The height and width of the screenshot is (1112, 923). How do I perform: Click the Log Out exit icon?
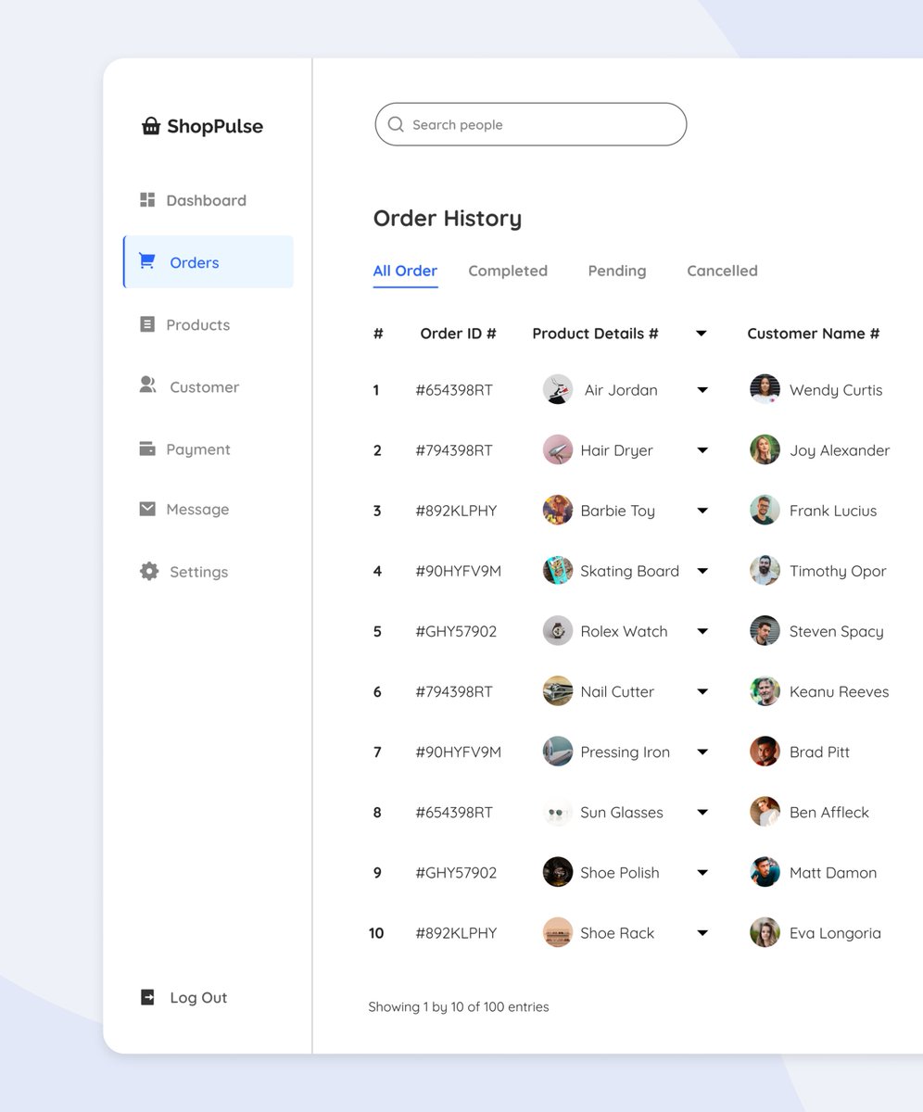pos(147,997)
